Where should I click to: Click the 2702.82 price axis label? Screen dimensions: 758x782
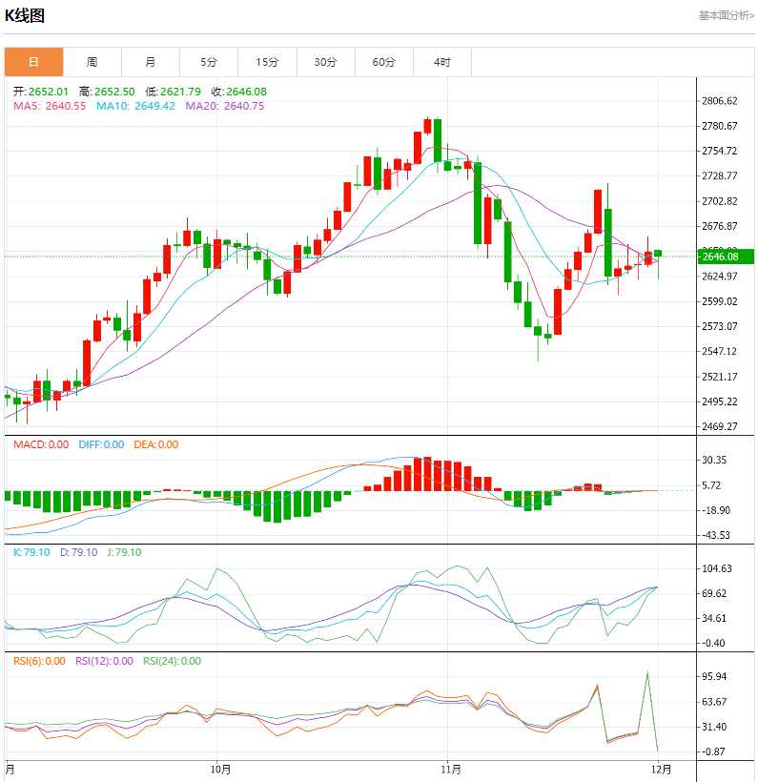coord(719,201)
